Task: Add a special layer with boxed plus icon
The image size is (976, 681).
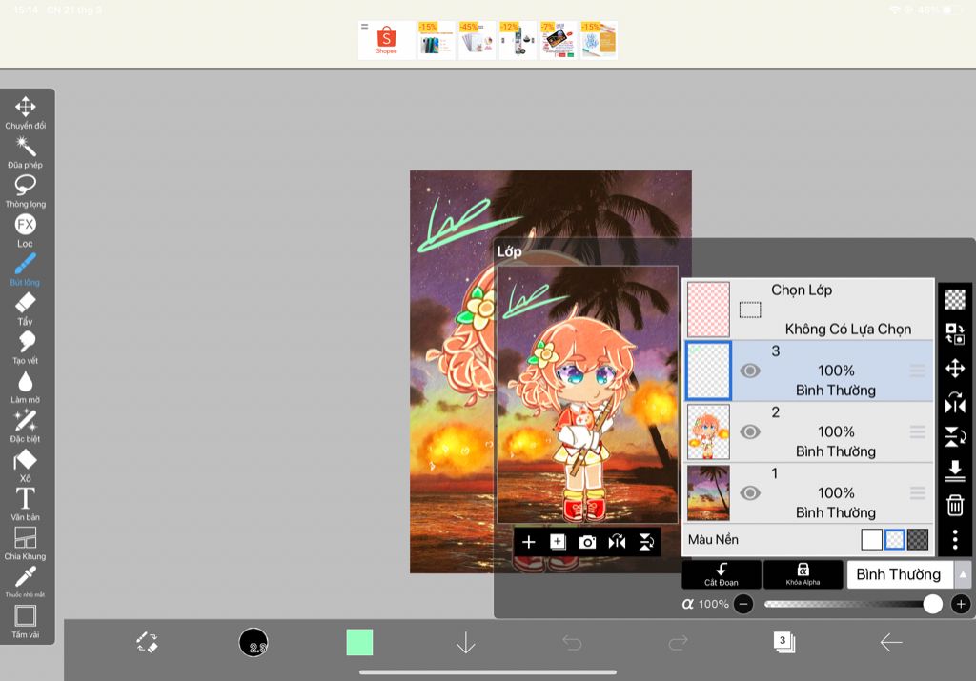Action: point(558,542)
